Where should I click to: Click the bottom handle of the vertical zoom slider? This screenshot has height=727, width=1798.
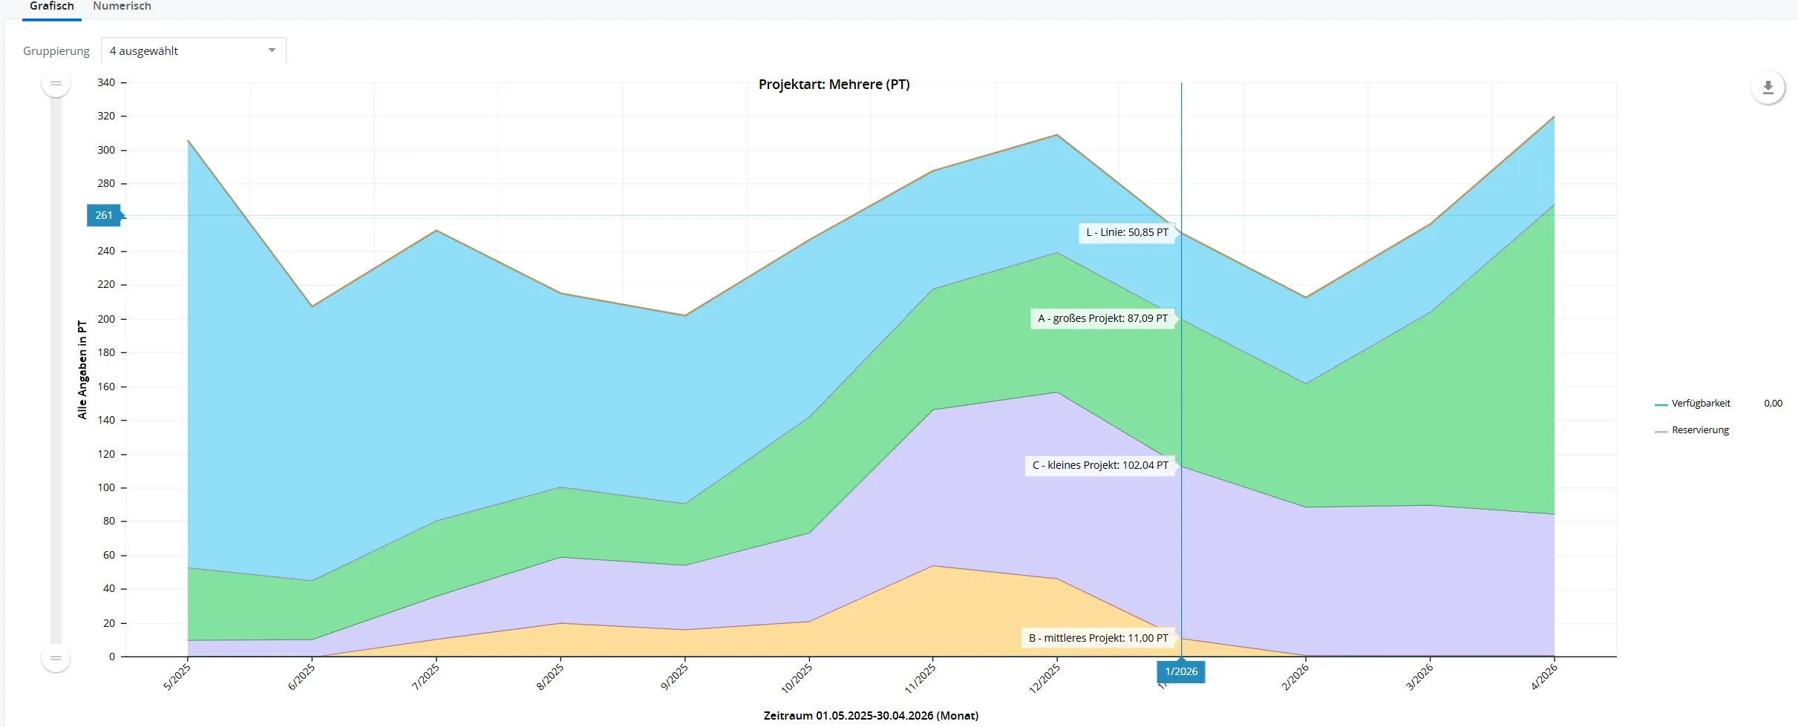[56, 658]
